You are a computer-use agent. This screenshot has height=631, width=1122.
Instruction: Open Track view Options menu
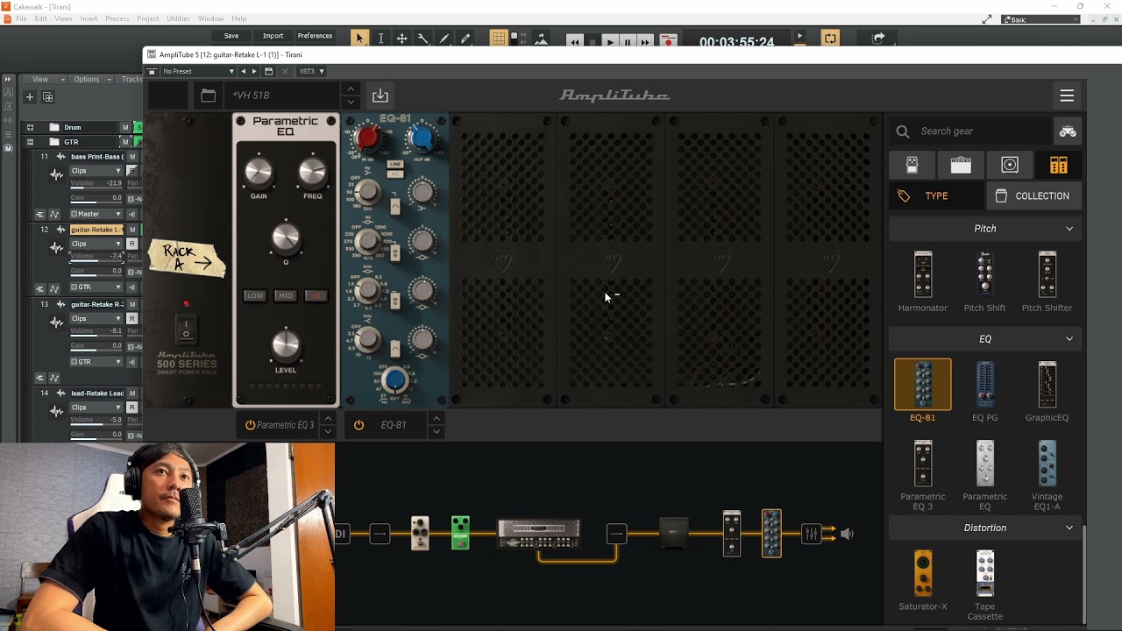90,79
